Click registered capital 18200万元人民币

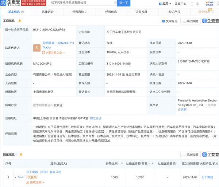118,52
